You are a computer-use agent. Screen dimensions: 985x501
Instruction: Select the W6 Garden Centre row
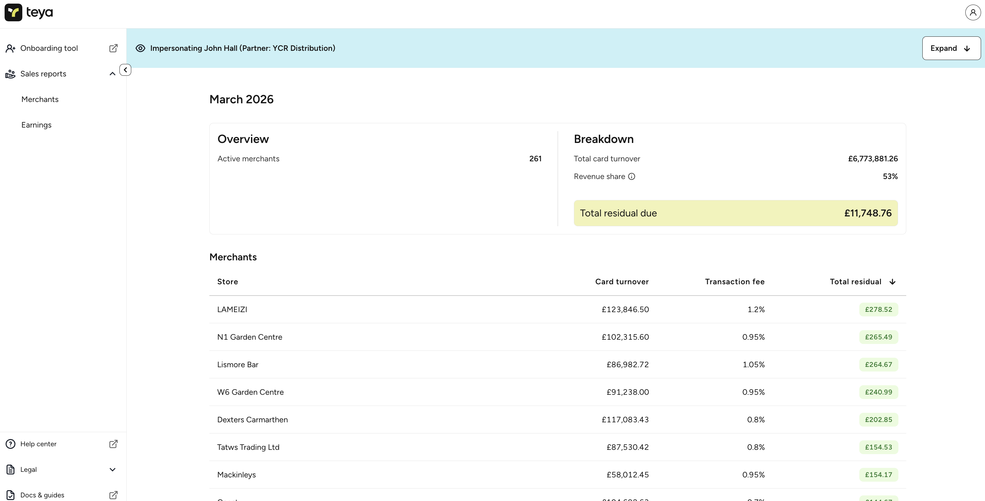[x=557, y=392]
